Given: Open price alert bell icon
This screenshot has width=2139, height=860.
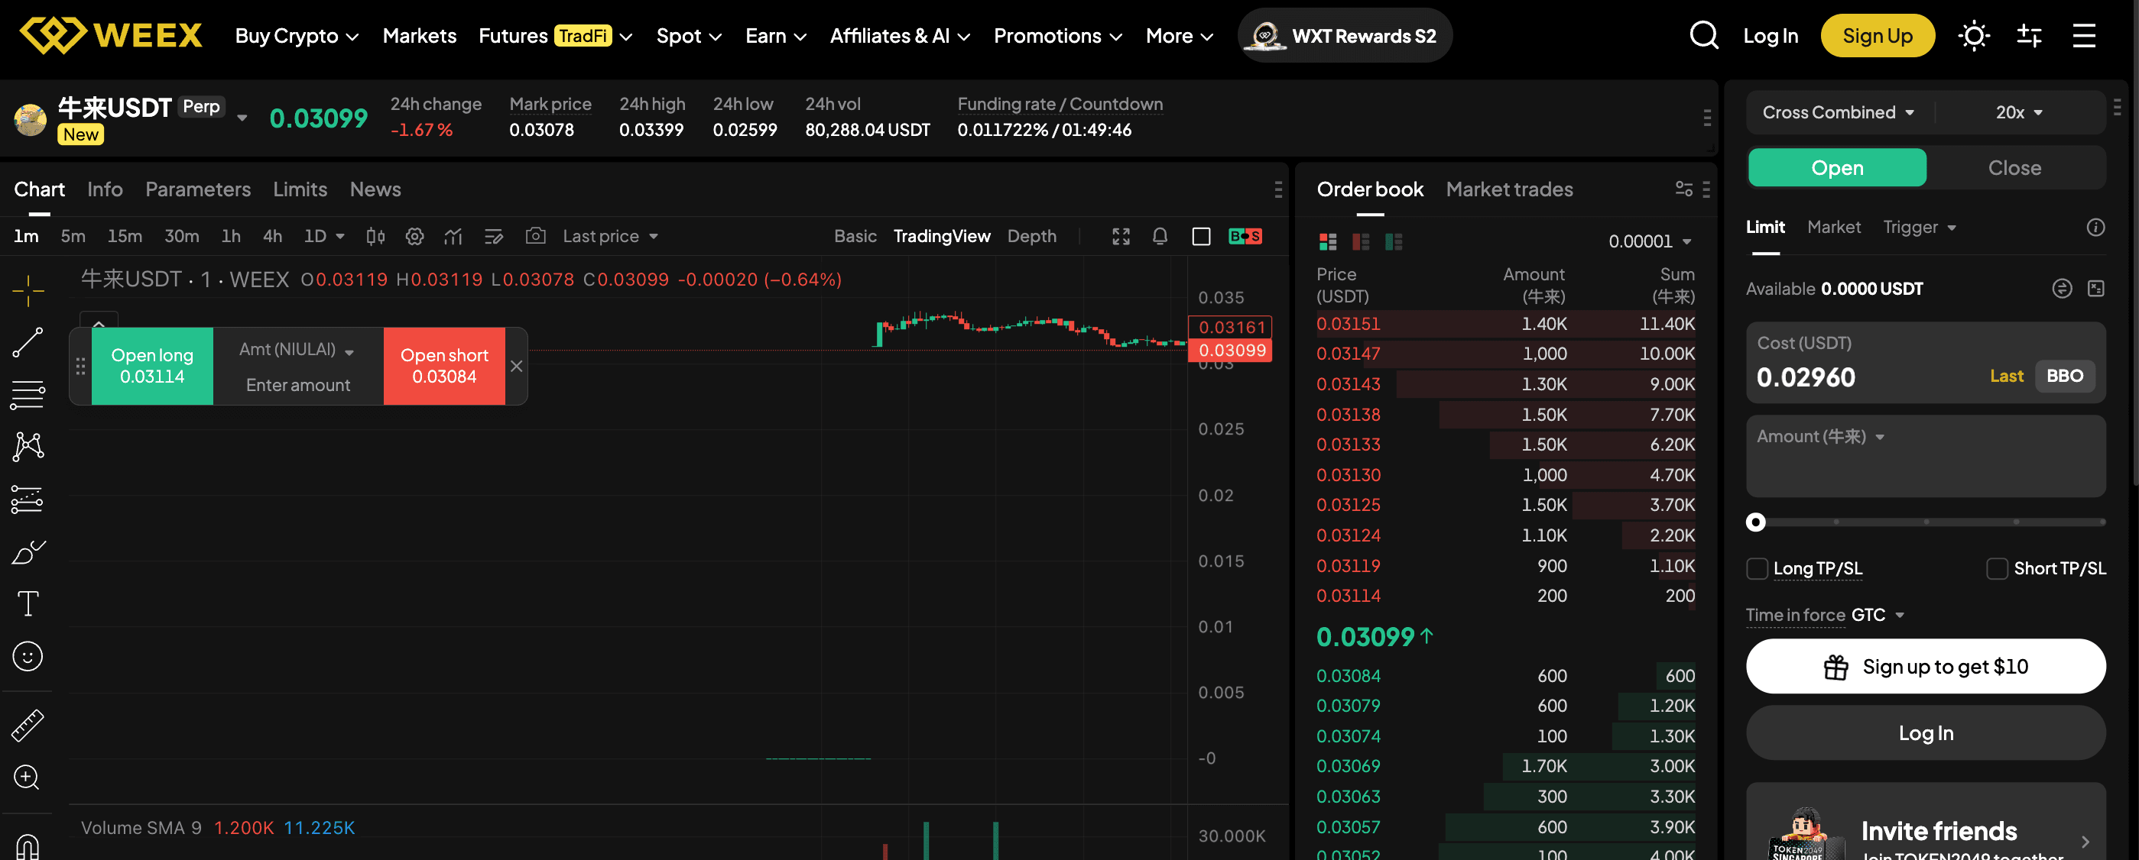Looking at the screenshot, I should pyautogui.click(x=1160, y=236).
